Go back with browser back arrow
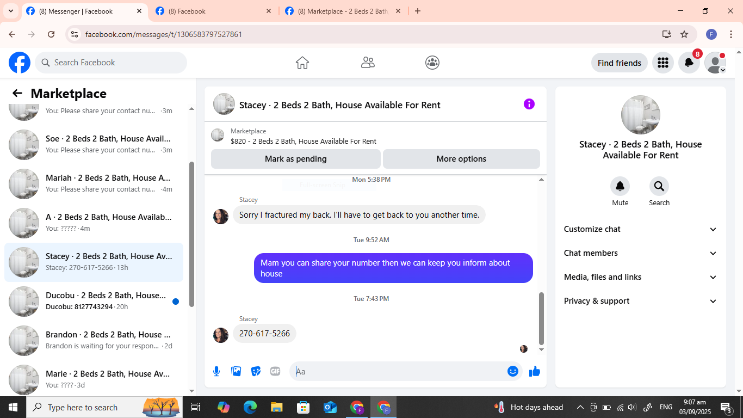Viewport: 743px width, 418px height. click(12, 34)
